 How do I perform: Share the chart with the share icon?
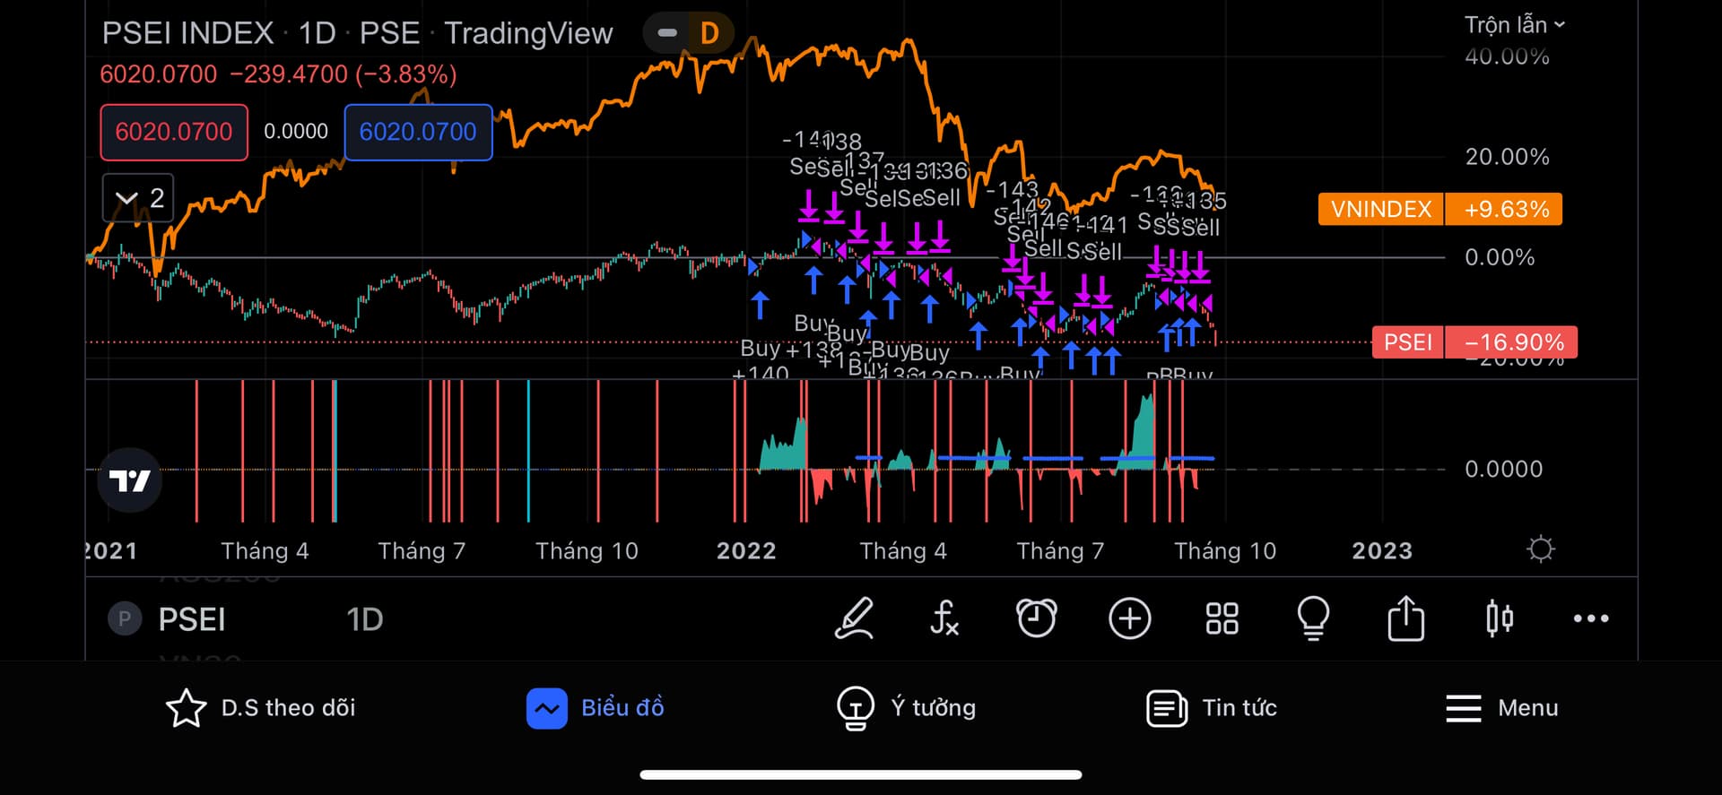pyautogui.click(x=1405, y=618)
